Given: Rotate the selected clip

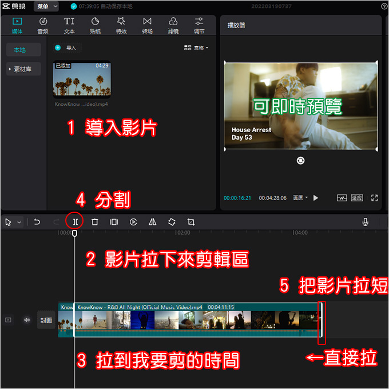Looking at the screenshot, I should coord(172,221).
